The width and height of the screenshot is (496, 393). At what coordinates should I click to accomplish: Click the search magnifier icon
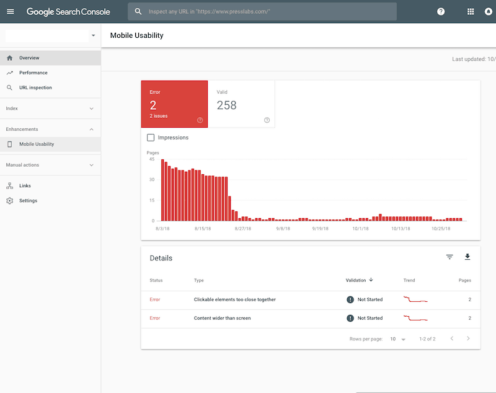click(138, 11)
